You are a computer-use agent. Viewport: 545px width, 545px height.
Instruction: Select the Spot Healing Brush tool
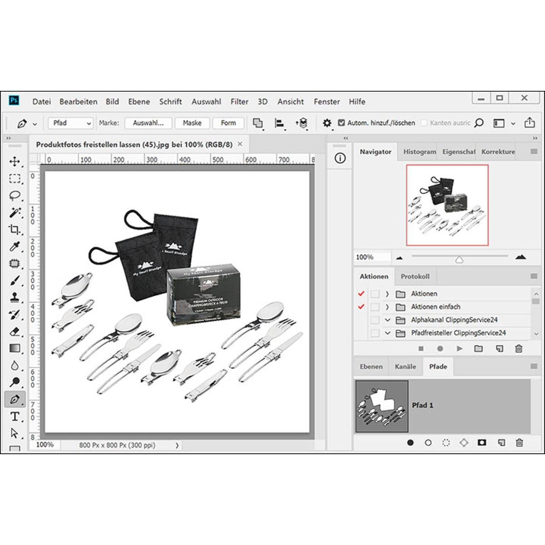[15, 263]
